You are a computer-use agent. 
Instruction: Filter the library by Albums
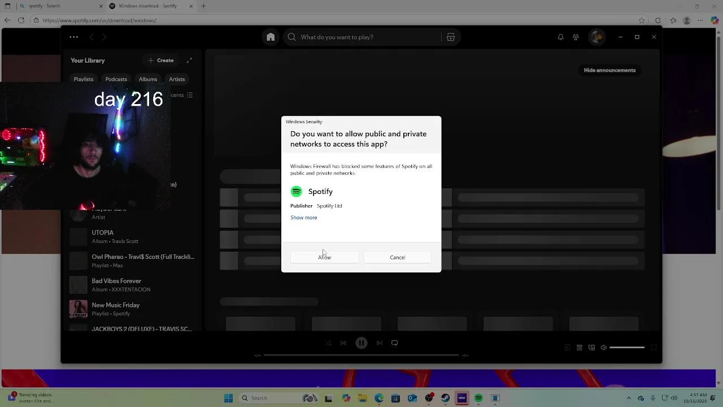tap(148, 79)
